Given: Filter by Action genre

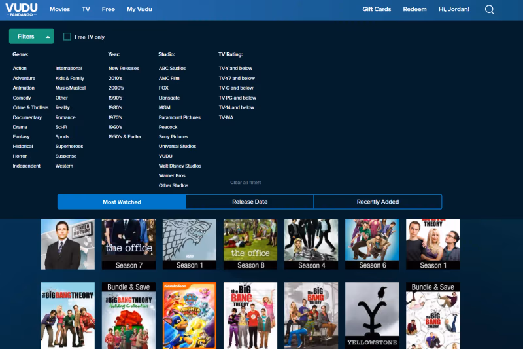Looking at the screenshot, I should coord(20,68).
